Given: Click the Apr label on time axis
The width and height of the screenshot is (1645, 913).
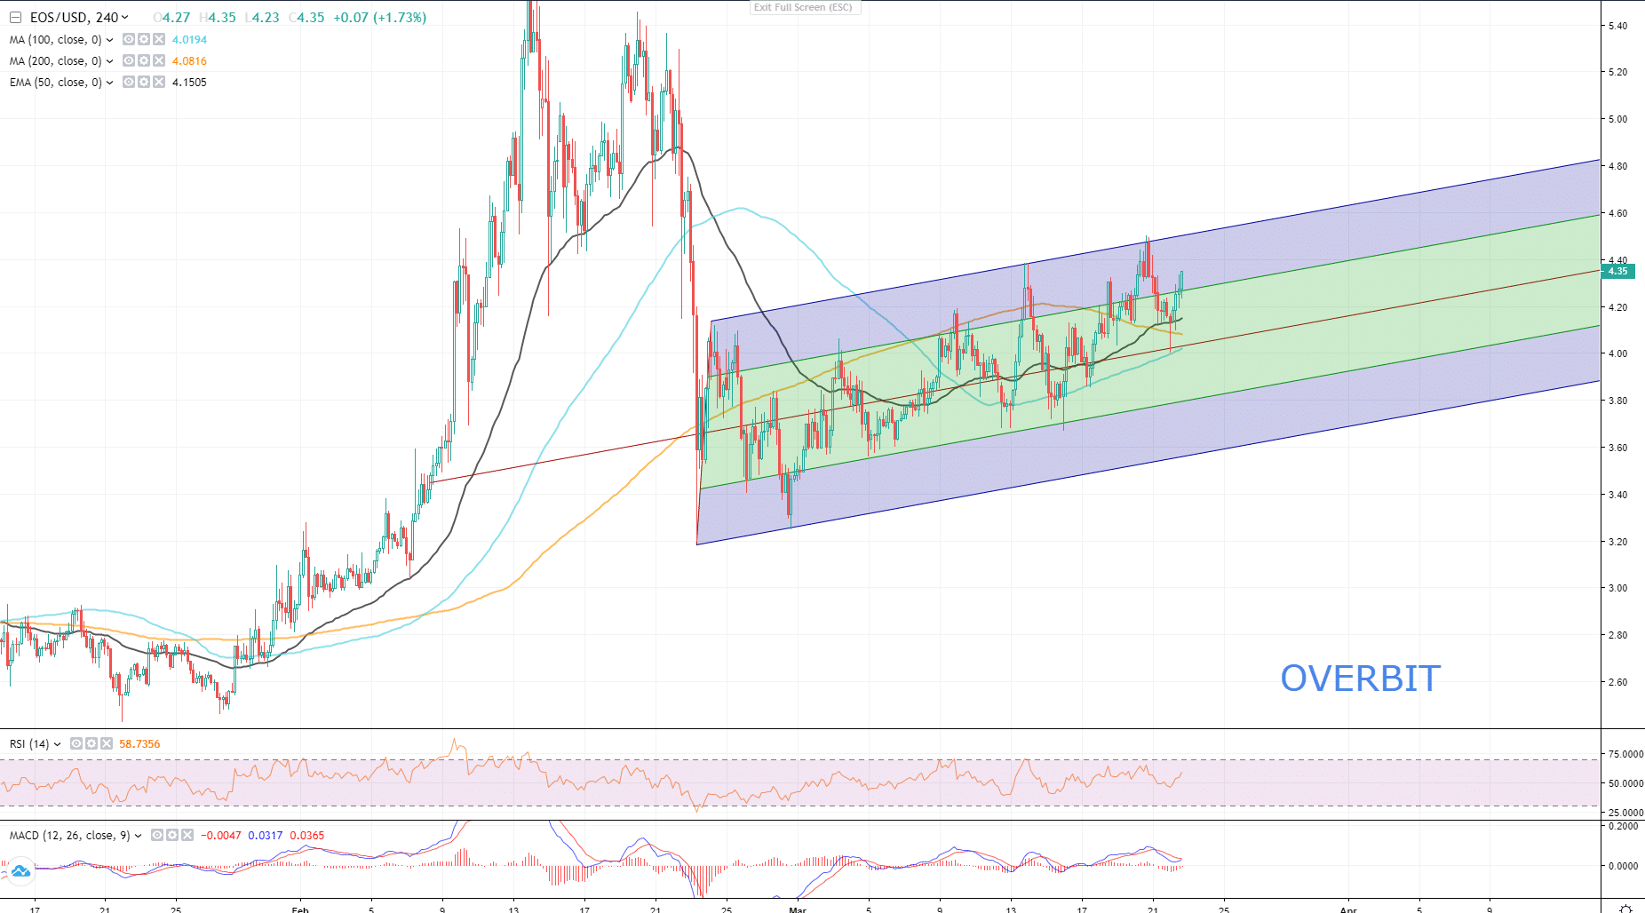Looking at the screenshot, I should (1348, 909).
